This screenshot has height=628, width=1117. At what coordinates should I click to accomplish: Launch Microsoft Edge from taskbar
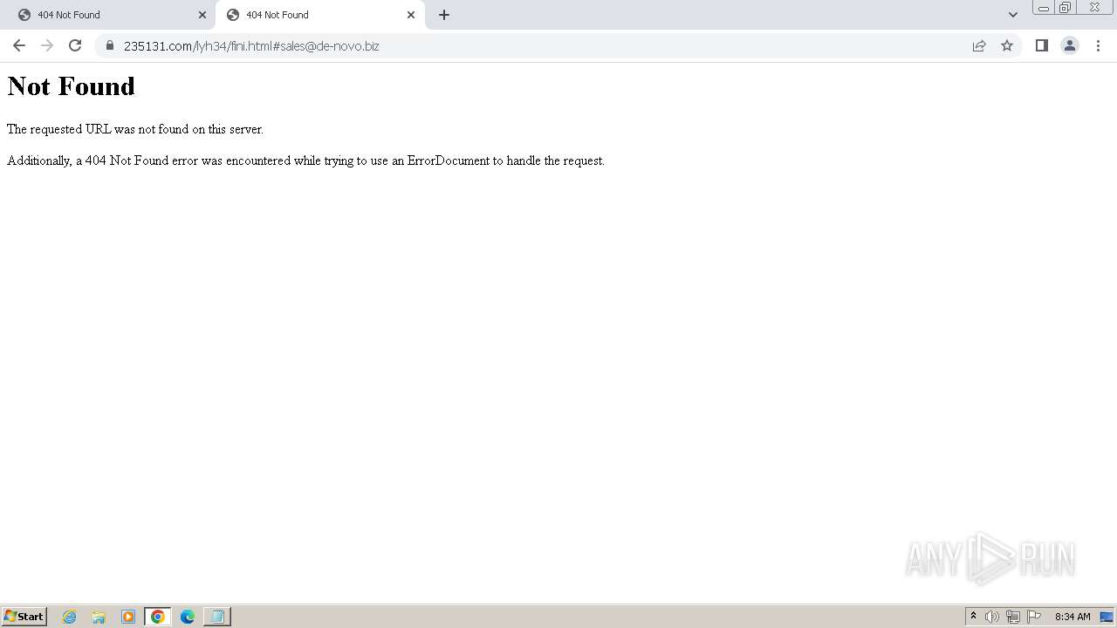(x=188, y=617)
